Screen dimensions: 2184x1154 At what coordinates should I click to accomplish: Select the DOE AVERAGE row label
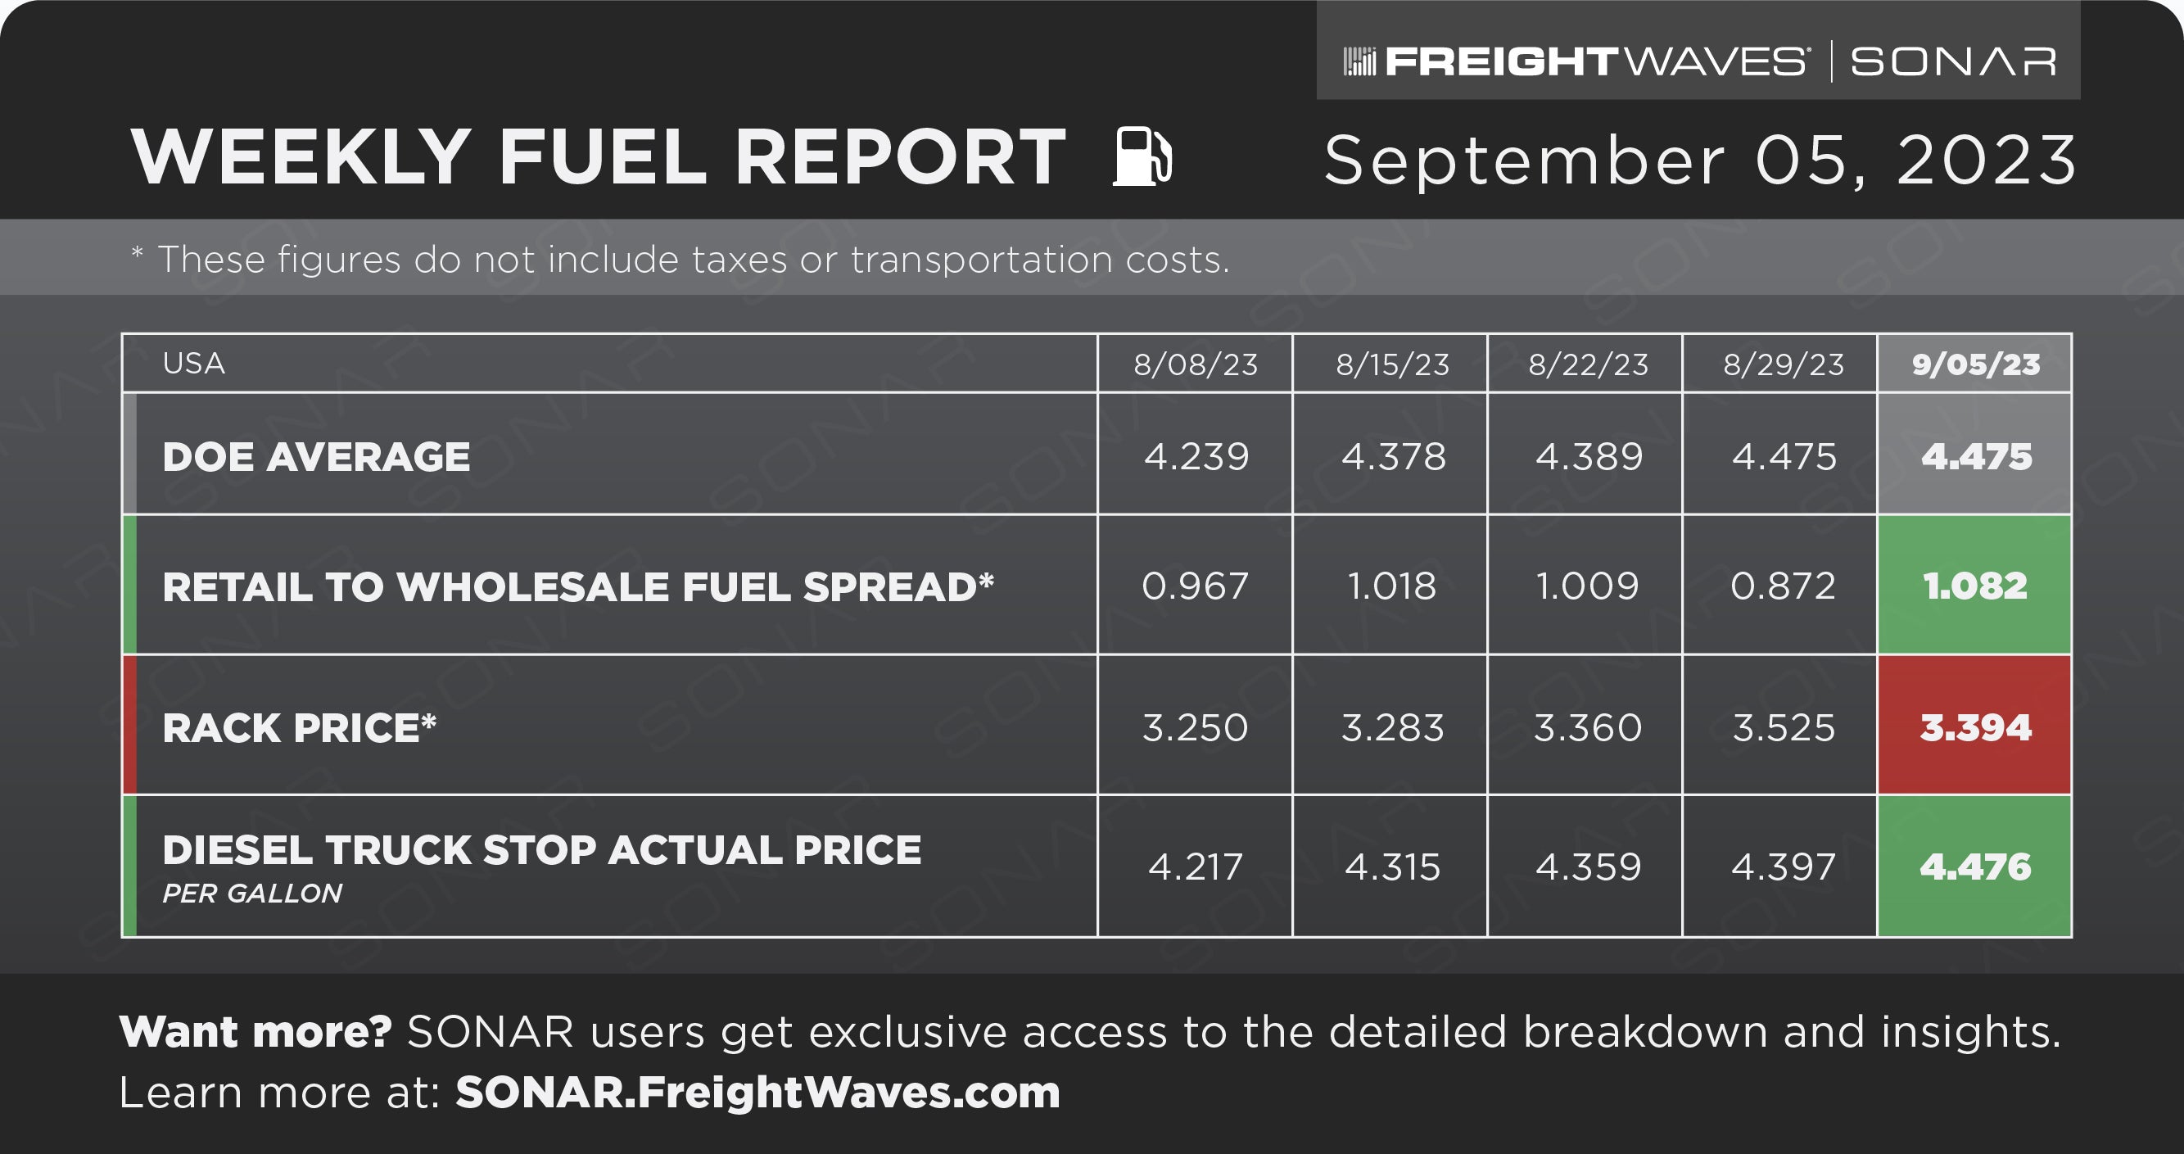pyautogui.click(x=316, y=456)
